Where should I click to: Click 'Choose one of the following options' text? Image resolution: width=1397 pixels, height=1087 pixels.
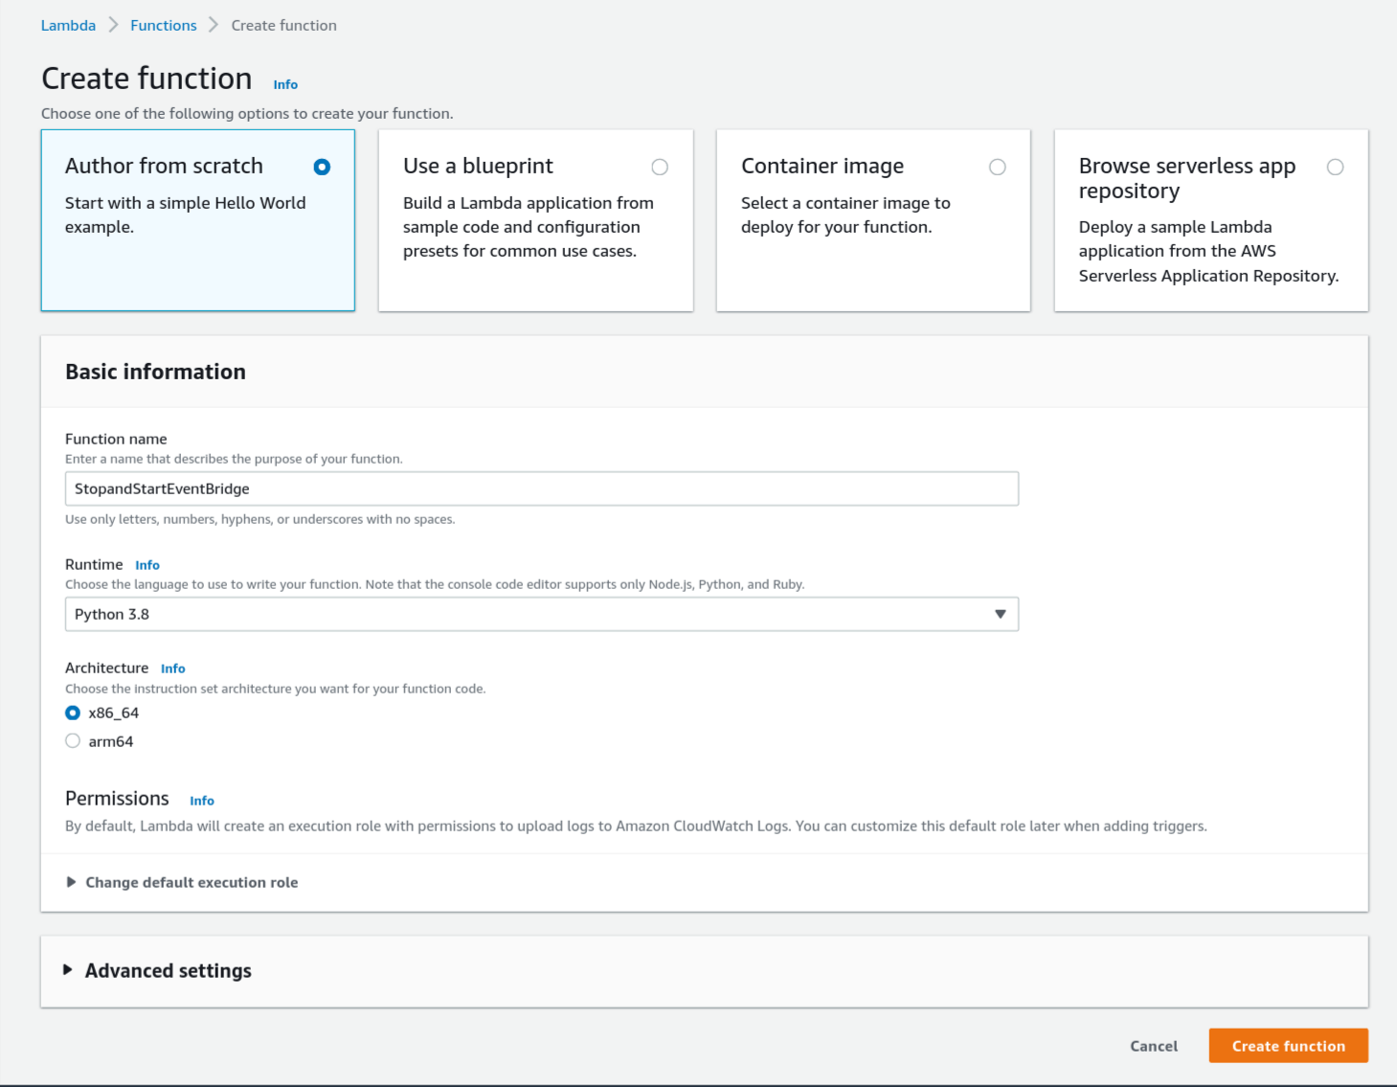(247, 113)
